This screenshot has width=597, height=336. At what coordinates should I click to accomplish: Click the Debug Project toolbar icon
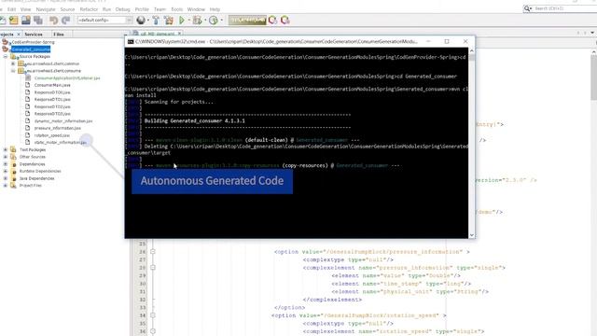197,21
